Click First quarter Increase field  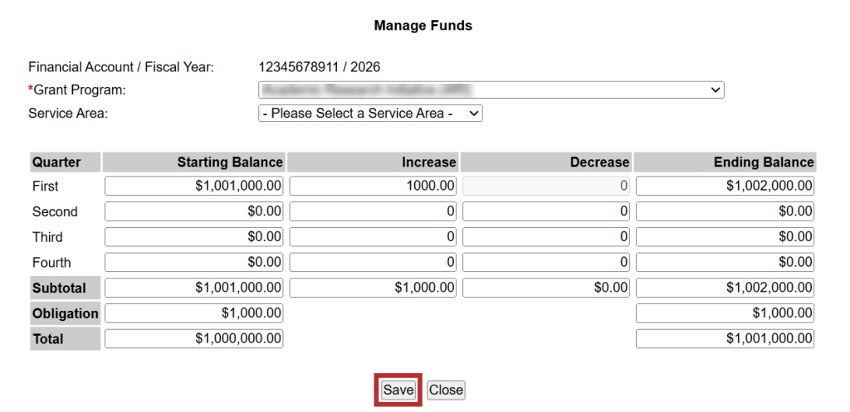coord(373,187)
